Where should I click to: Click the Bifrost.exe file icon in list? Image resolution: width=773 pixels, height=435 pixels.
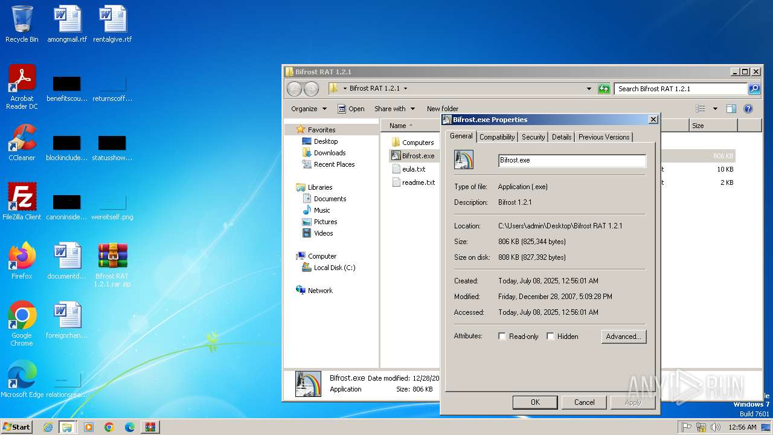pyautogui.click(x=396, y=155)
